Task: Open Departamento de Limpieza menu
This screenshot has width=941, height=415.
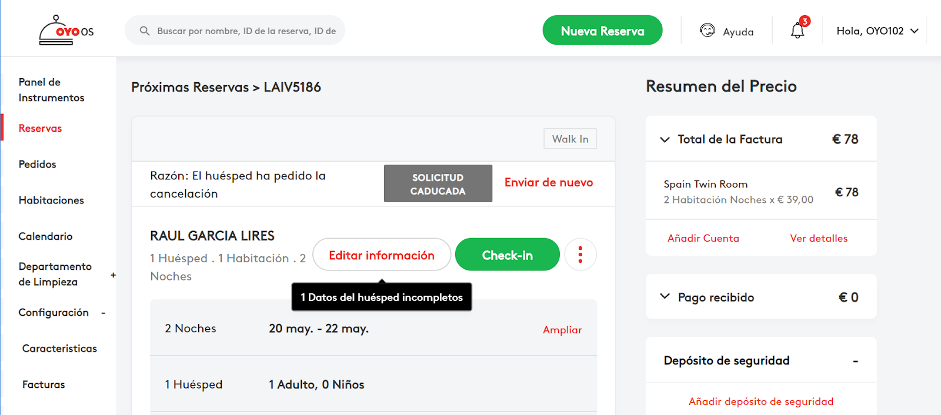Action: (55, 274)
